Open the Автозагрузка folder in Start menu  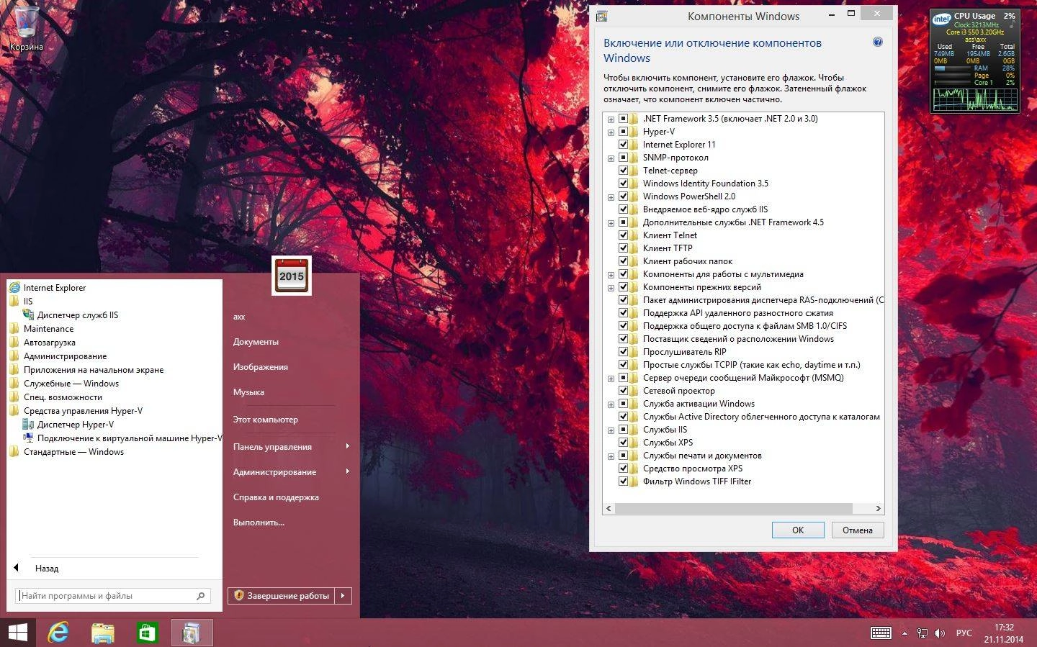pos(42,342)
